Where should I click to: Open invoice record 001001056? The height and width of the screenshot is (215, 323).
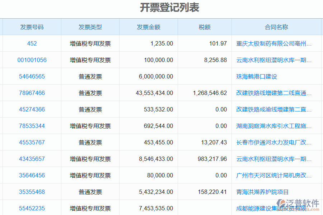coord(32,60)
